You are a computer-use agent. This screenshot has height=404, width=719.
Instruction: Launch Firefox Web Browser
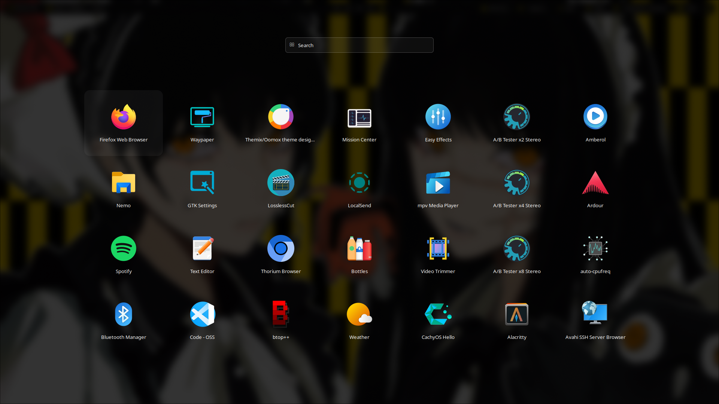(x=124, y=117)
